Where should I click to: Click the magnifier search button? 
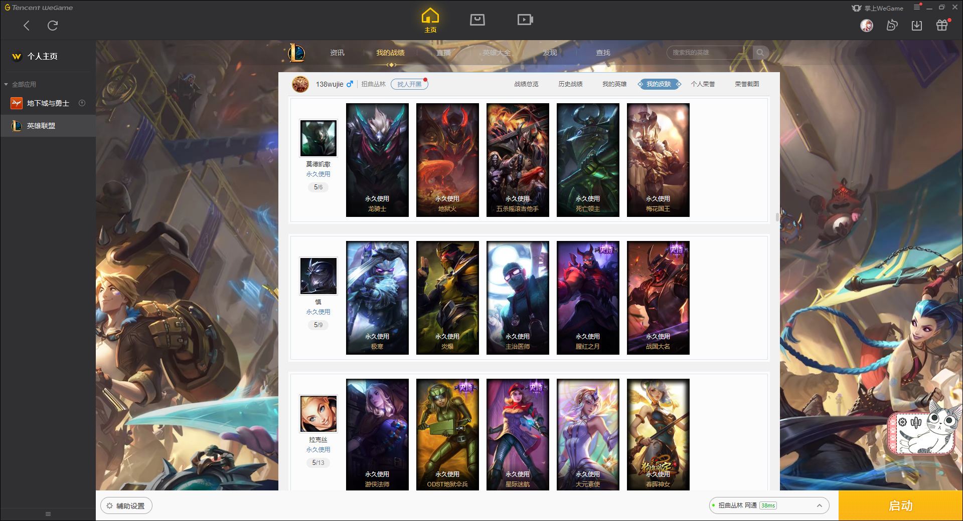coord(760,53)
